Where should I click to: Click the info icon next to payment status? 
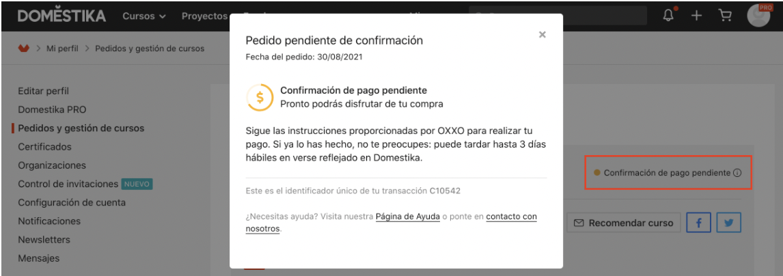pos(737,173)
